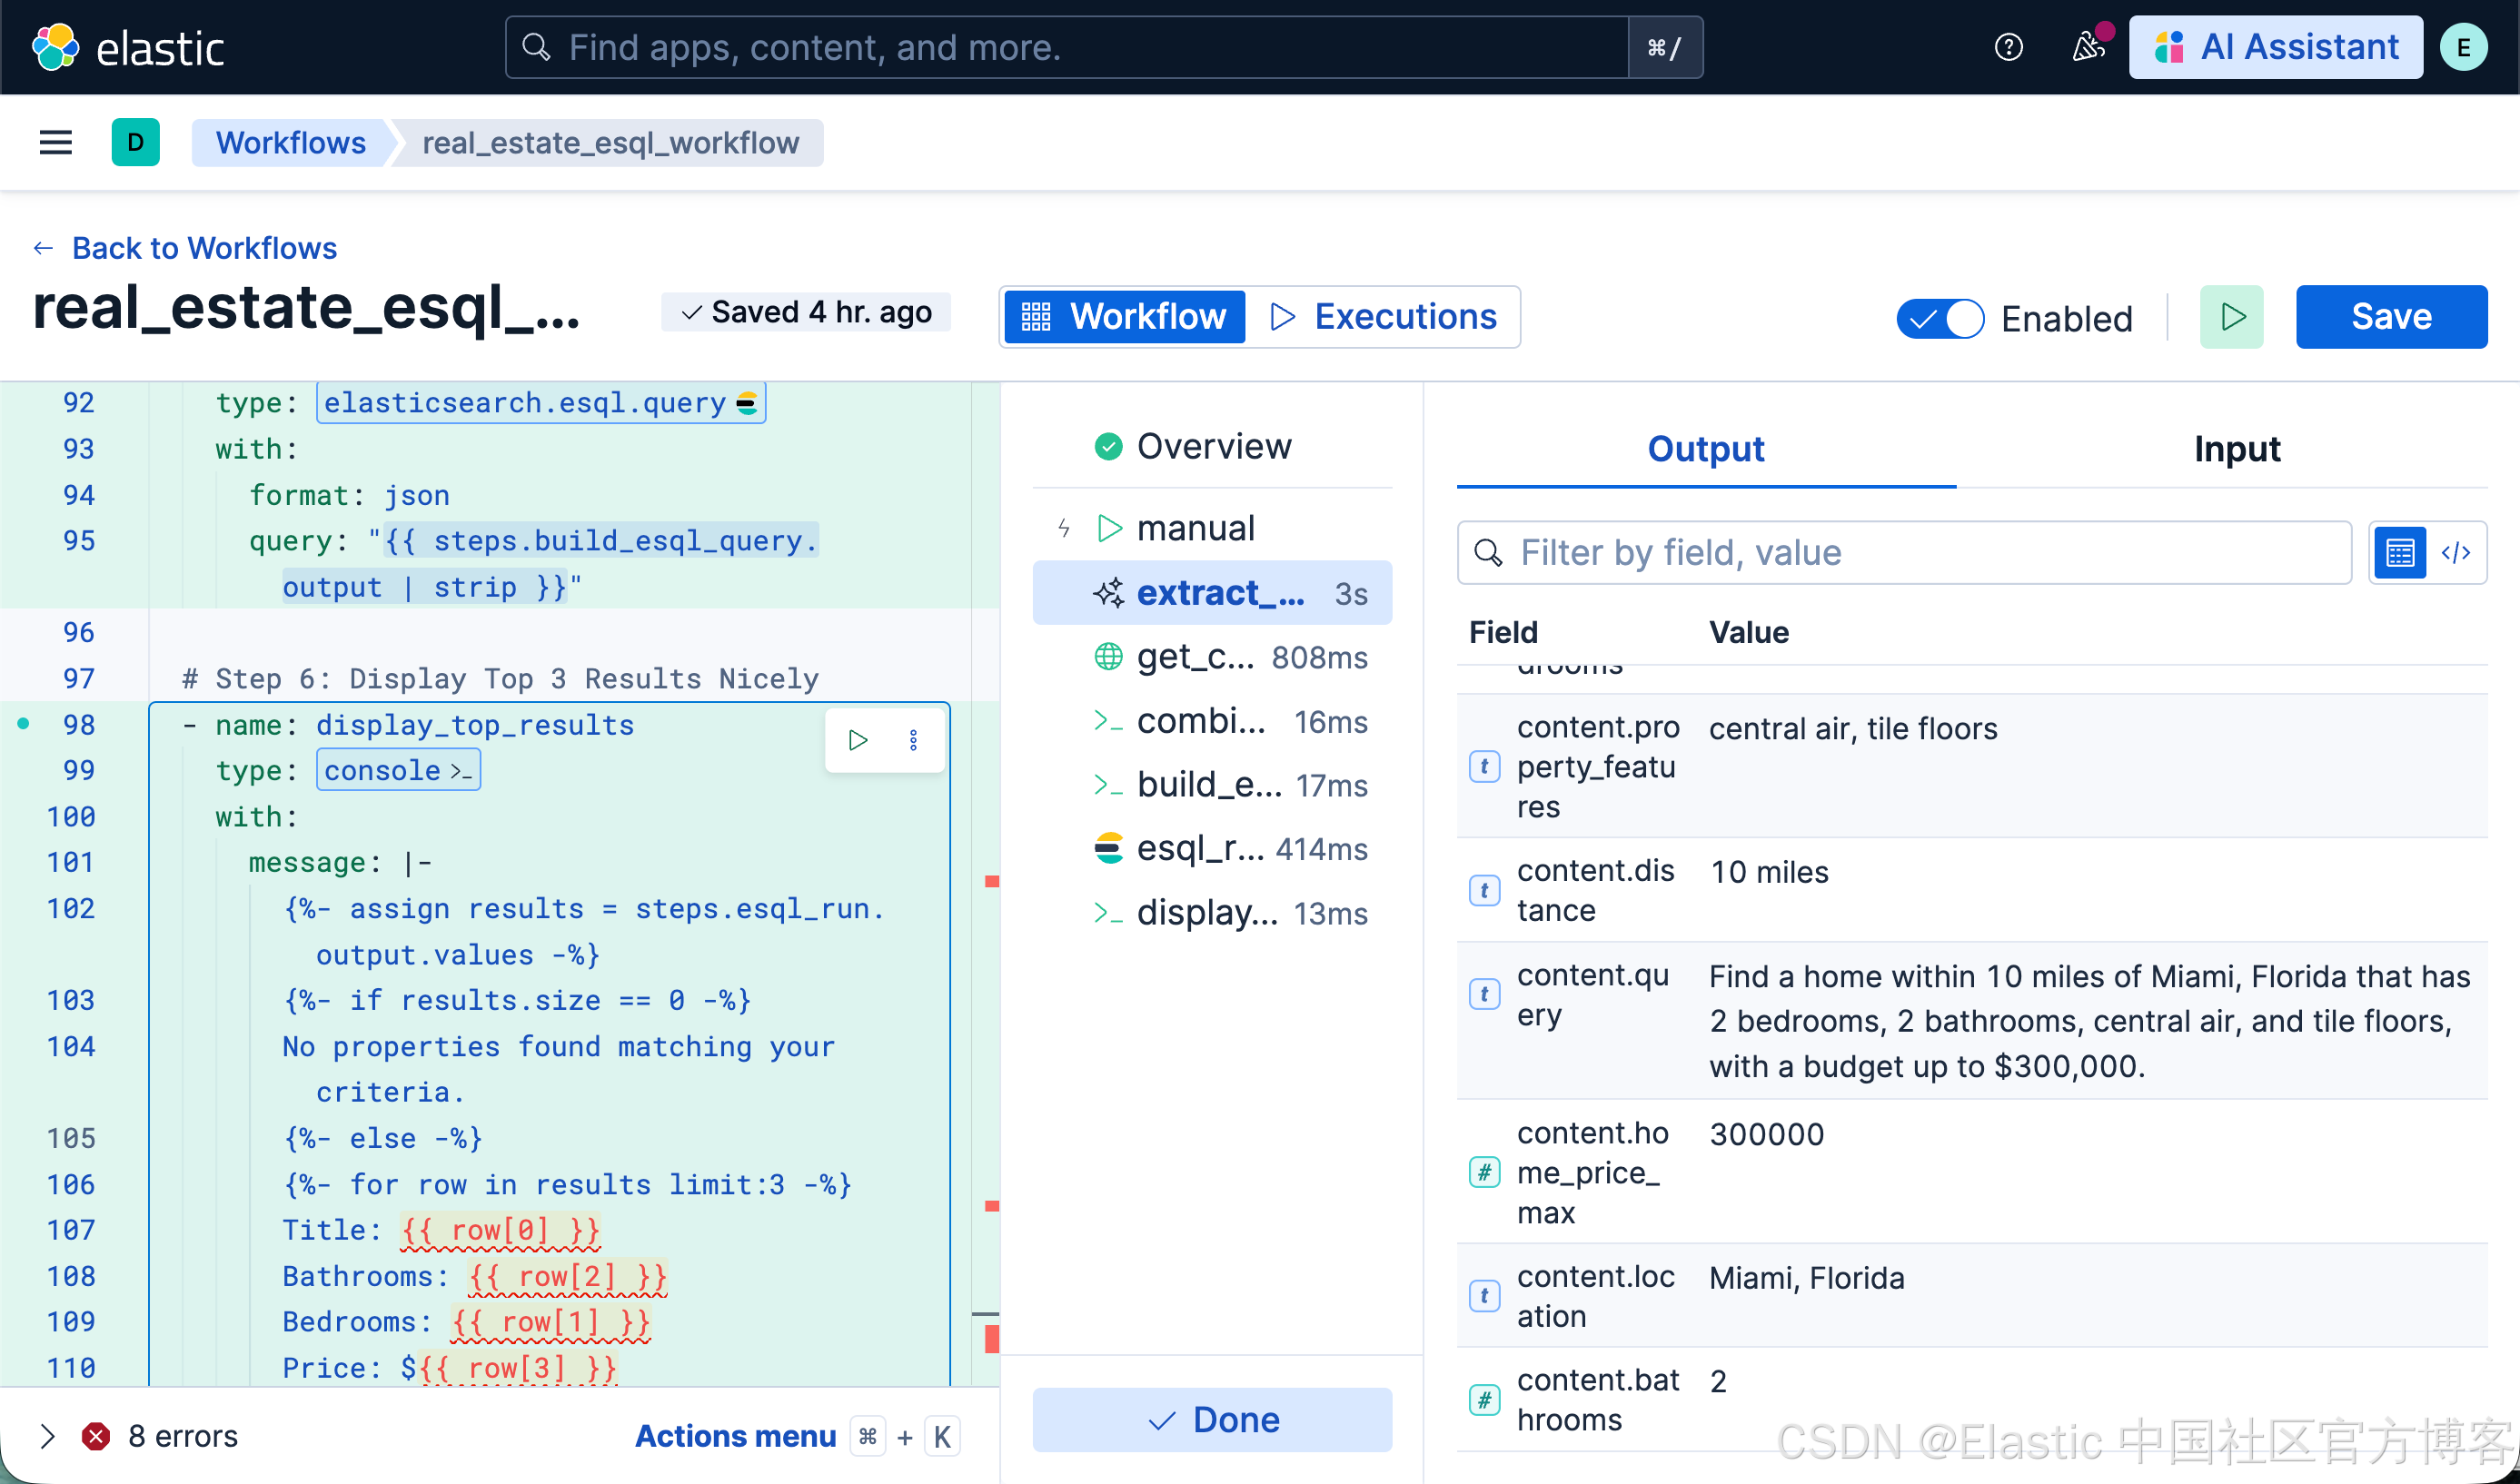2520x1484 pixels.
Task: Open step options three-dot menu
Action: point(913,740)
